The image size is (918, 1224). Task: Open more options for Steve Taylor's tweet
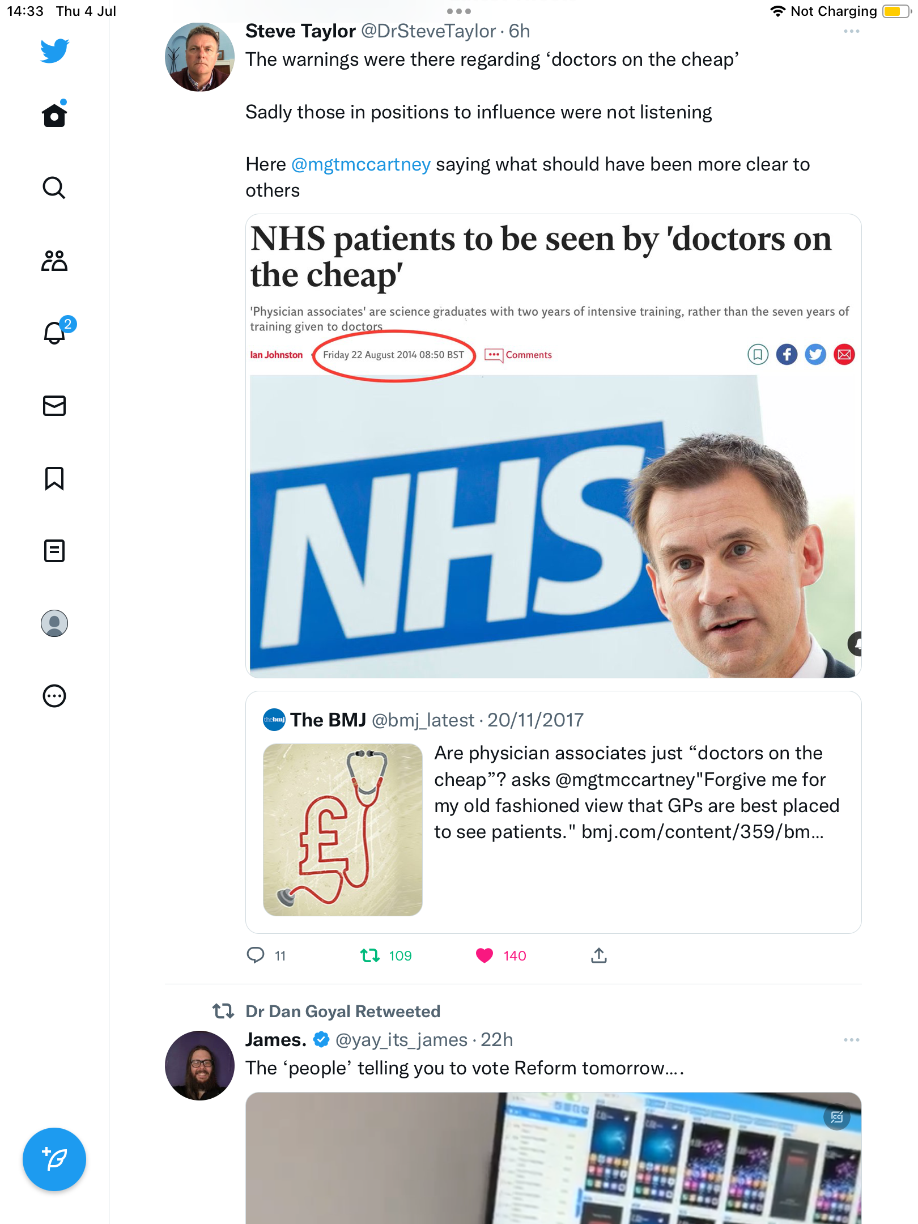[x=851, y=32]
